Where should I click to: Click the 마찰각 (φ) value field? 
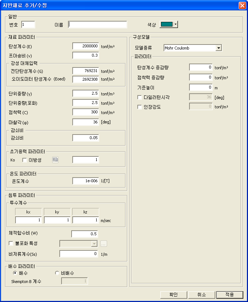click(x=86, y=122)
